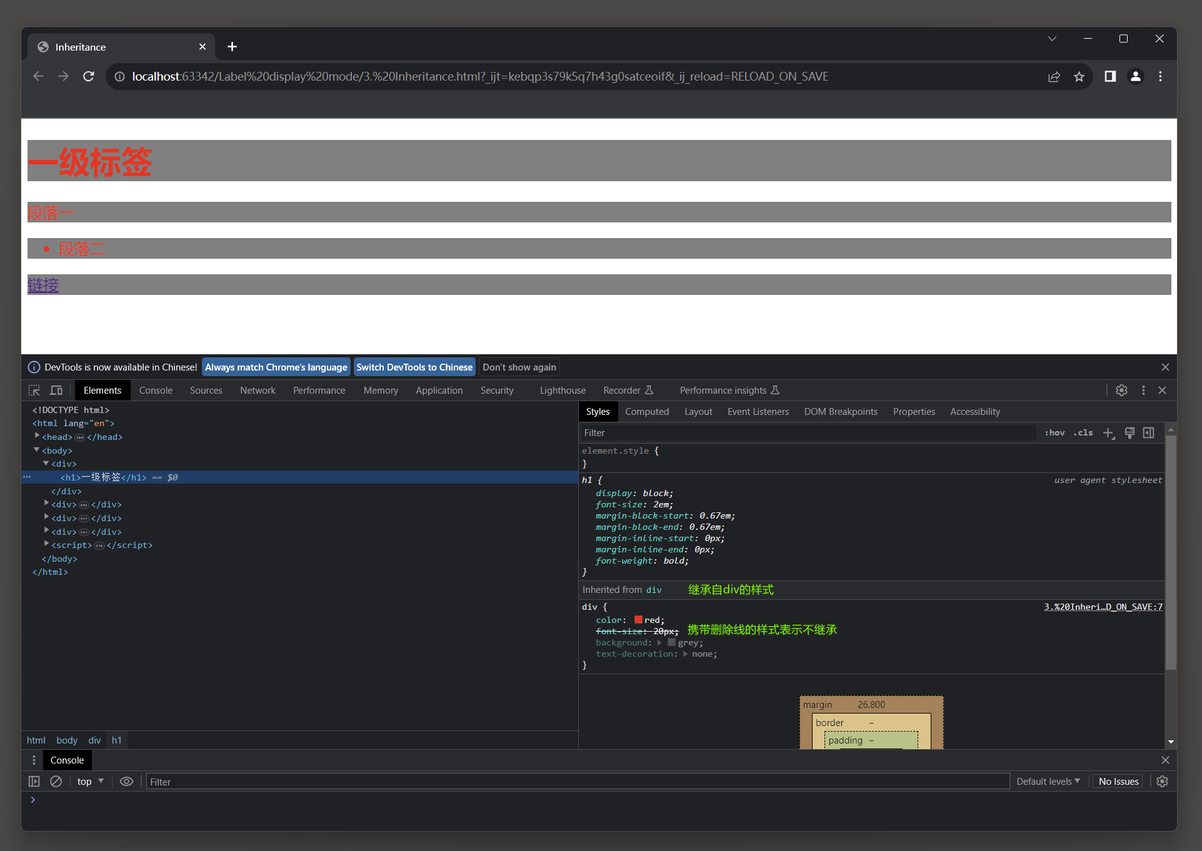Open the Accessibility pane tab
This screenshot has height=851, width=1202.
click(x=975, y=412)
